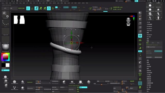Toggle Edit mode button in top toolbar
The width and height of the screenshot is (165, 93).
pyautogui.click(x=28, y=8)
